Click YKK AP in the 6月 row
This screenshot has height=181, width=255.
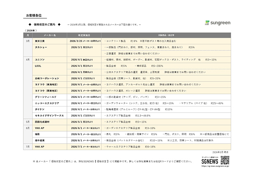(x=39, y=128)
